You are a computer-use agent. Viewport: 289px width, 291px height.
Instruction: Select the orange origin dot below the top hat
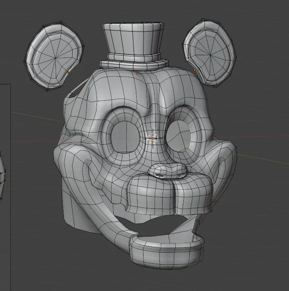click(x=137, y=74)
